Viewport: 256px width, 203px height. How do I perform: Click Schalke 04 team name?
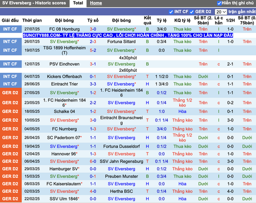(x=65, y=111)
